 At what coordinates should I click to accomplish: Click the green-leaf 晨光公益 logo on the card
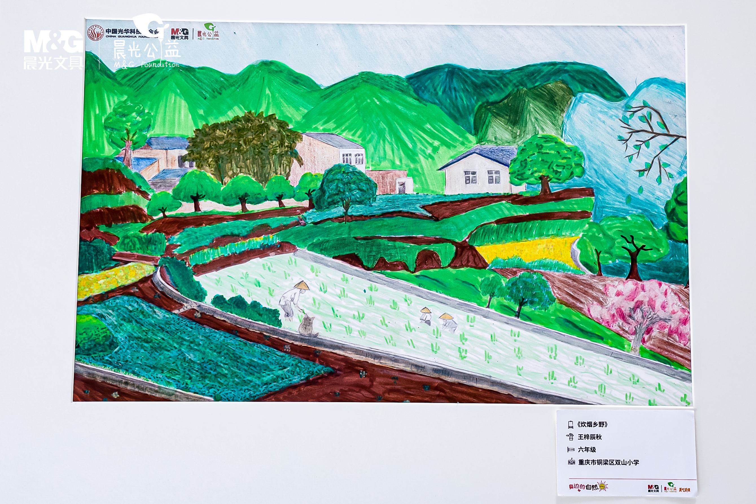pos(670,487)
